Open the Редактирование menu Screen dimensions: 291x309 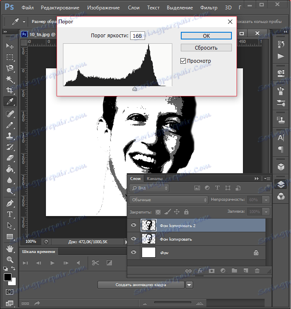click(60, 8)
